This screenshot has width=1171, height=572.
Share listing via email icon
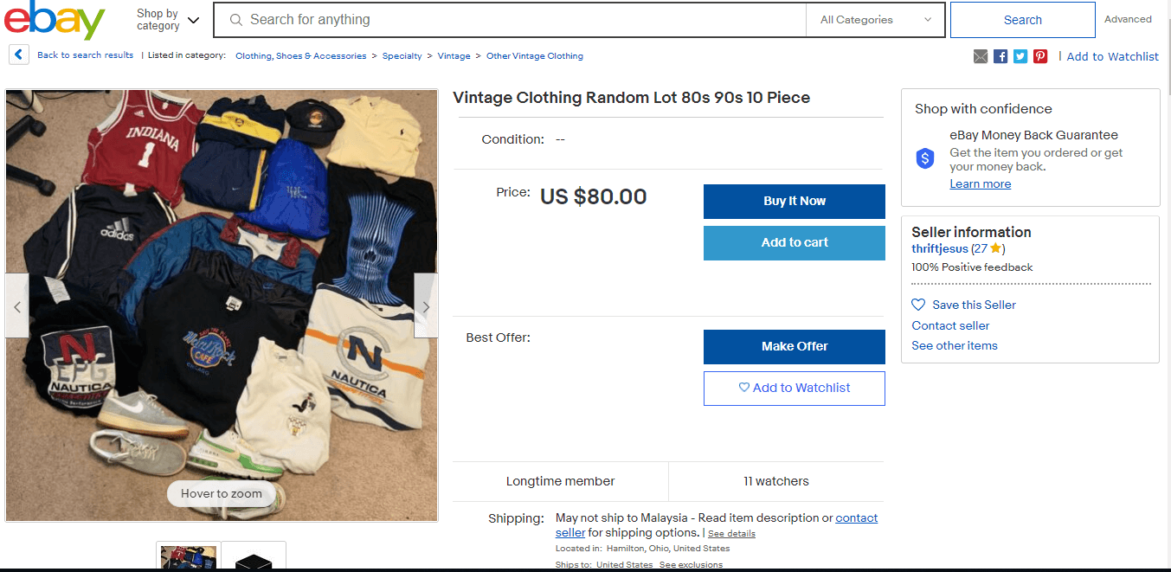coord(981,56)
